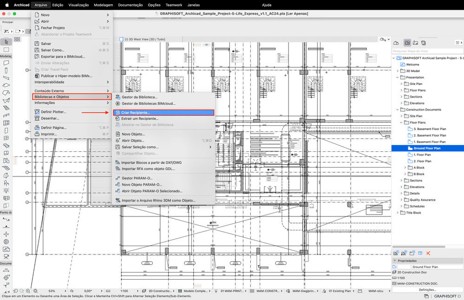Click the New folder icon in navigator

(412, 253)
